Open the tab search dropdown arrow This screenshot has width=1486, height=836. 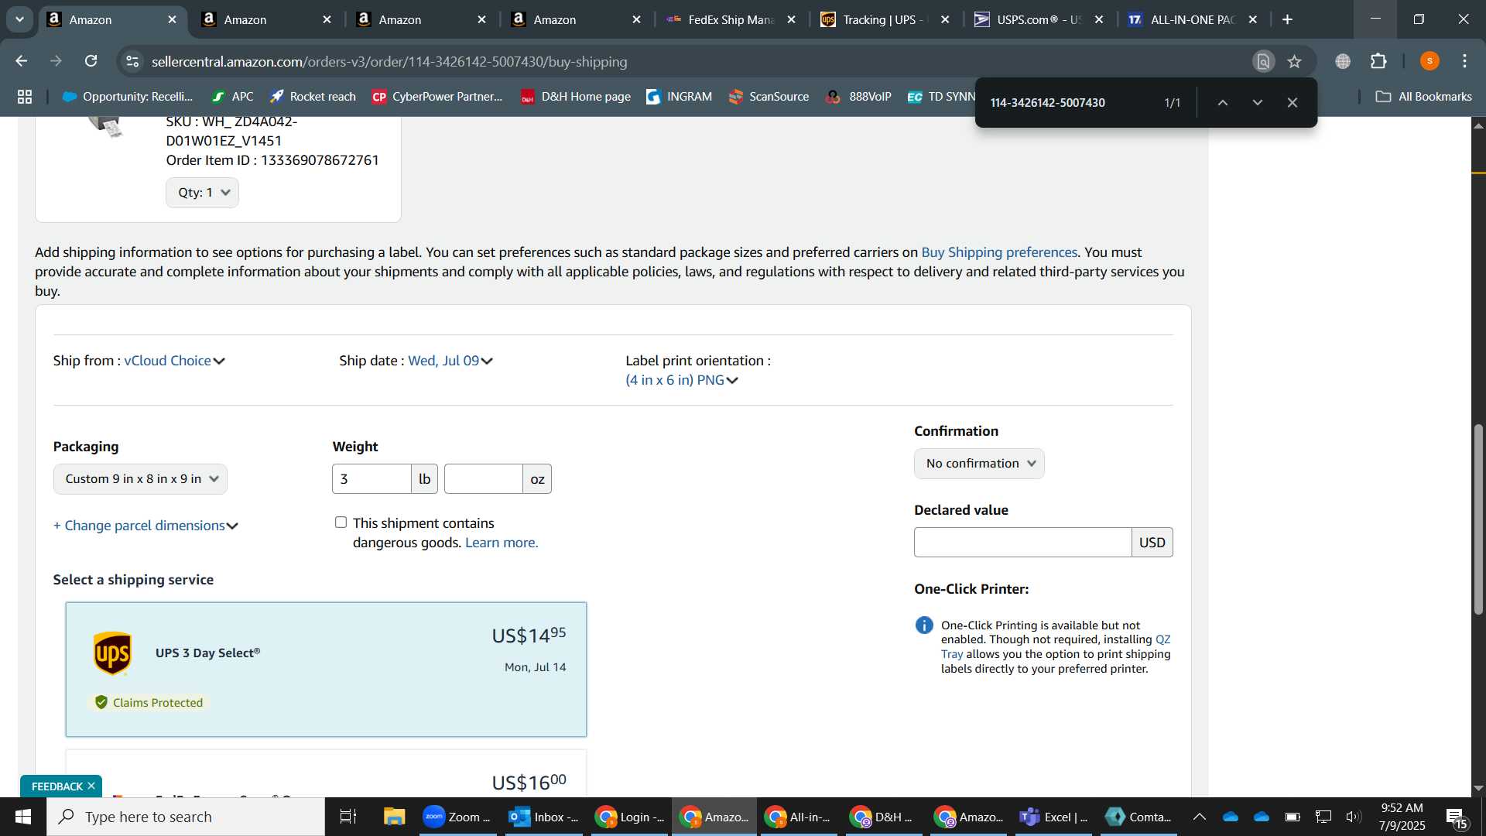tap(19, 19)
